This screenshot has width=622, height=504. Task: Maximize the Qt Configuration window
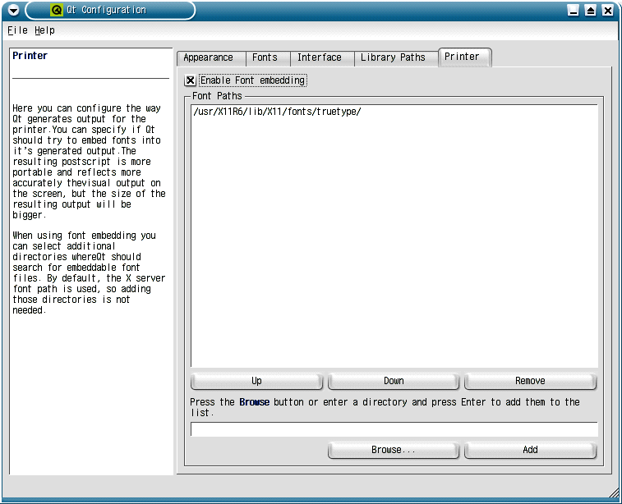[591, 11]
